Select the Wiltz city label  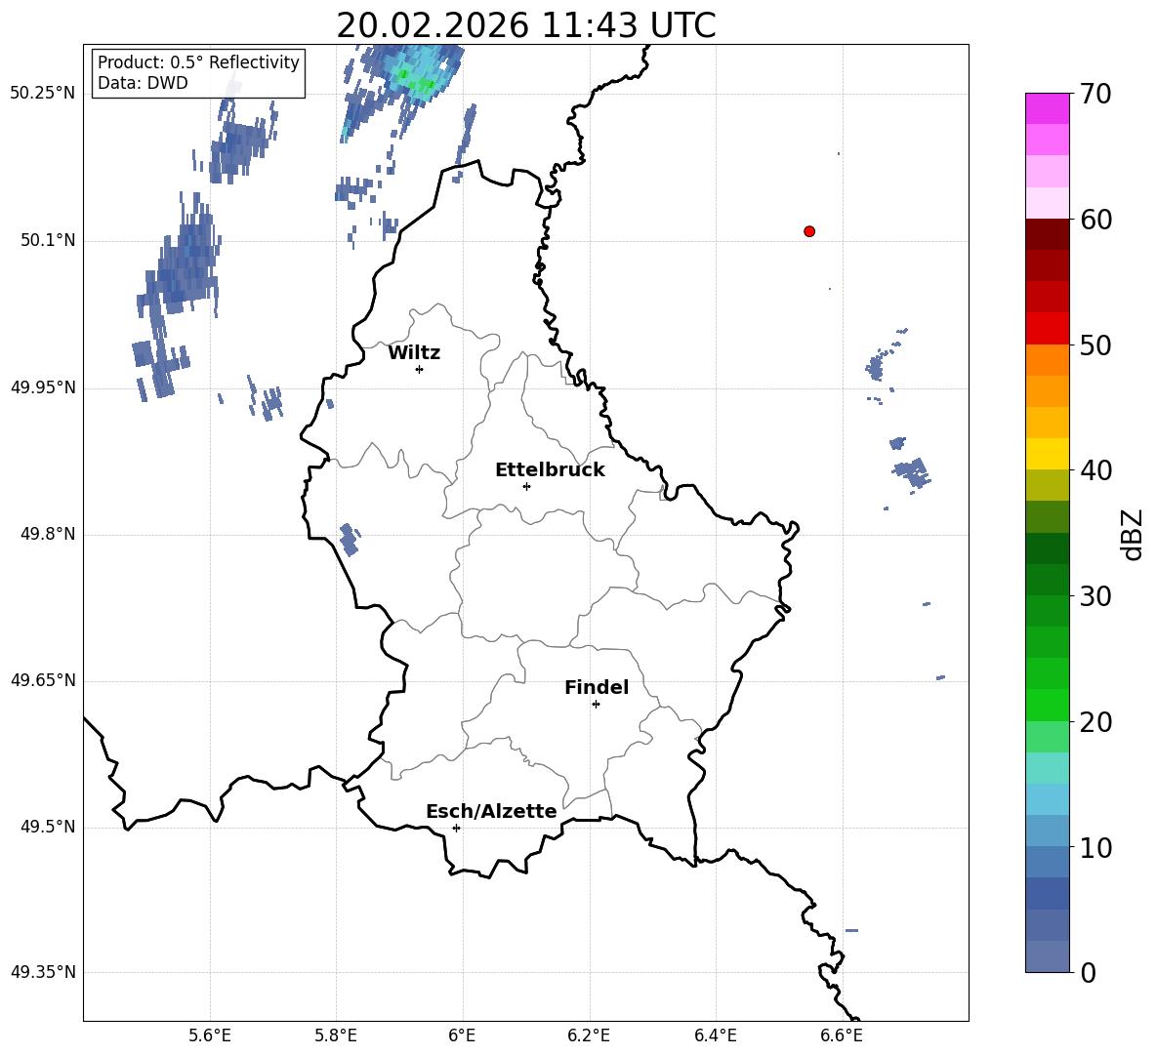coord(414,353)
